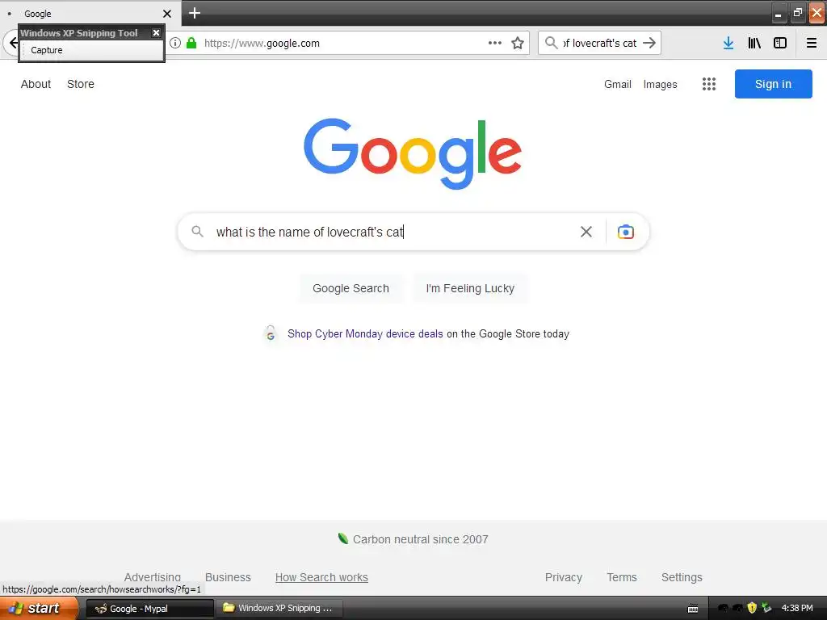Switch to Windows XP Snipping taskbar item
The image size is (827, 620).
(x=279, y=608)
